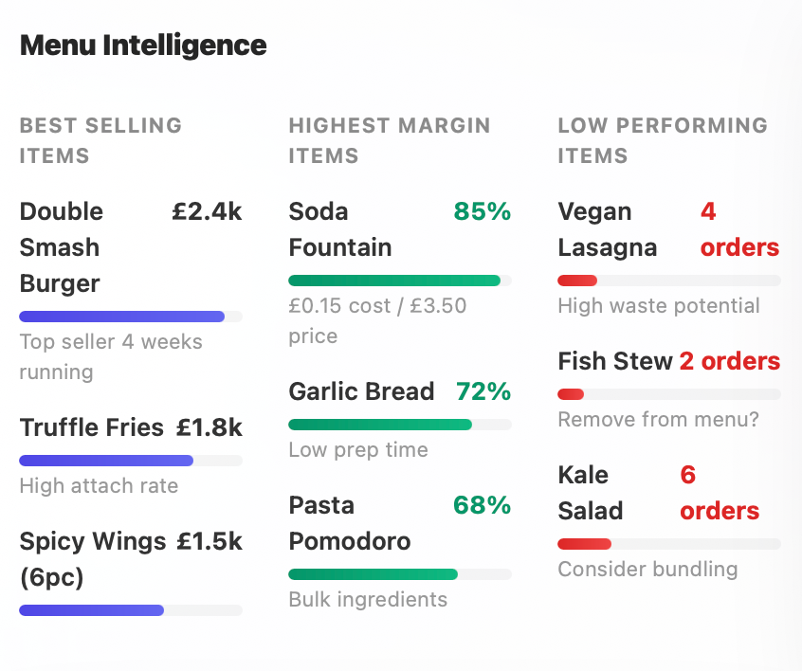Click the High waste potential warning

tap(659, 306)
